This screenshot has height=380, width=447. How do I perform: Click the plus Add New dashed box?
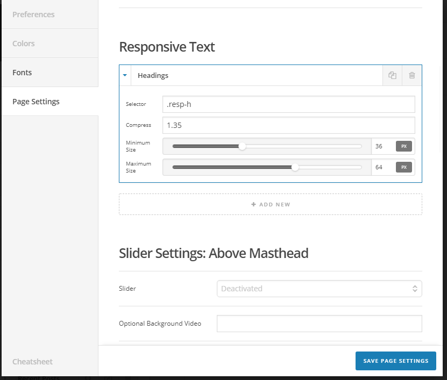pos(271,204)
